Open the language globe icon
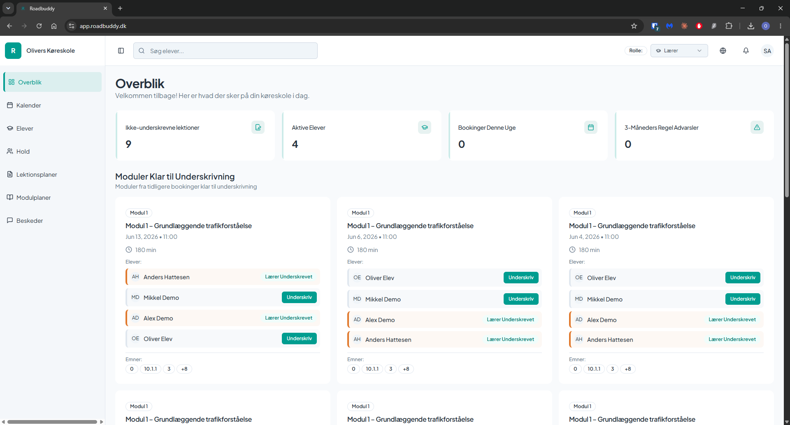 [723, 51]
